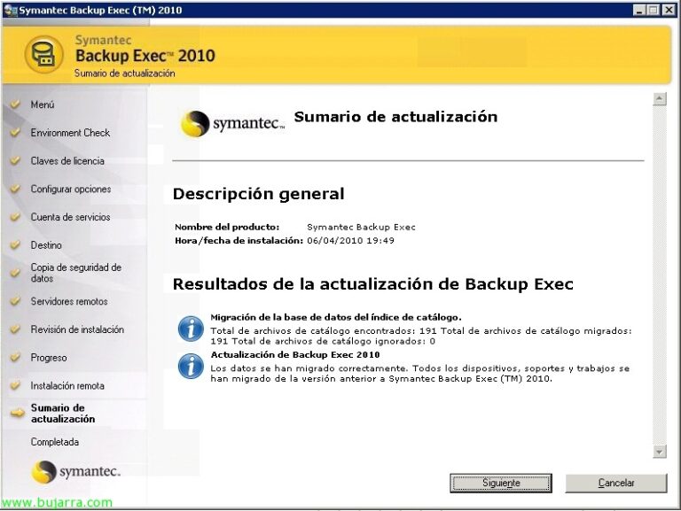Click product name value Symantec Backup Exec
The width and height of the screenshot is (681, 511).
361,227
